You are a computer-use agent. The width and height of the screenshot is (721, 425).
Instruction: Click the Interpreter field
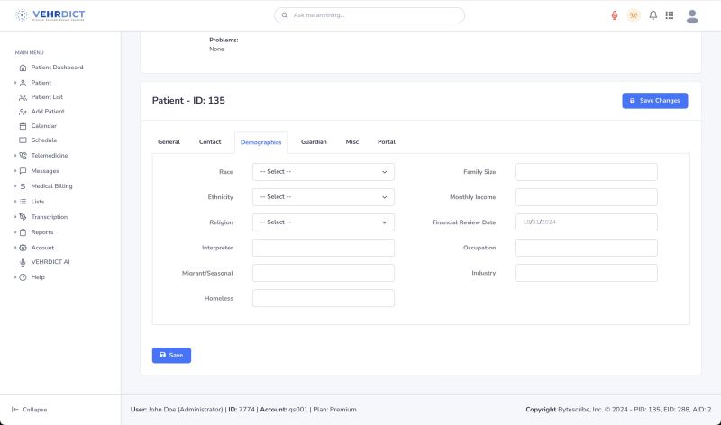point(324,248)
